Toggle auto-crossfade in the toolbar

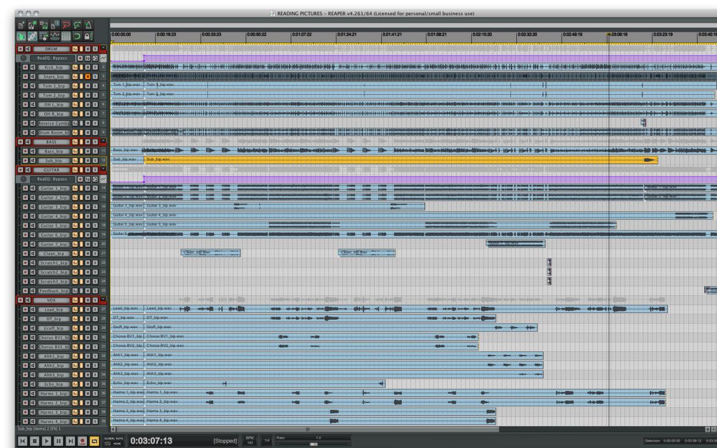click(x=21, y=36)
